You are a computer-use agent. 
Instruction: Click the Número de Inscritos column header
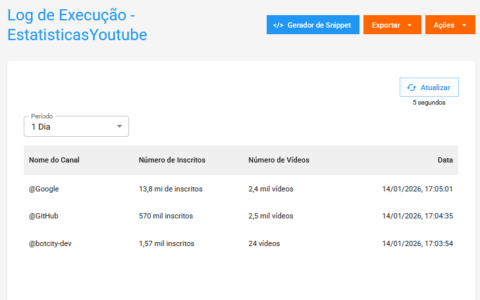172,160
